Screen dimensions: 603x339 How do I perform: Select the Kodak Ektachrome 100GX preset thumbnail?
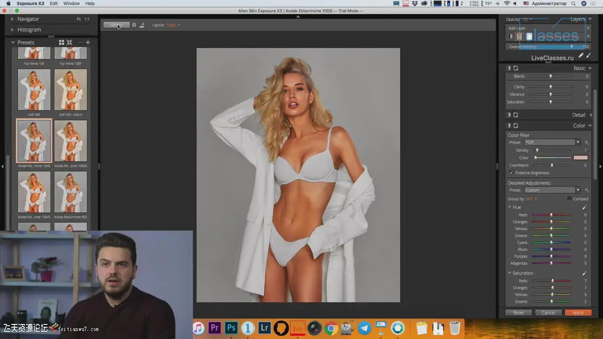[71, 141]
